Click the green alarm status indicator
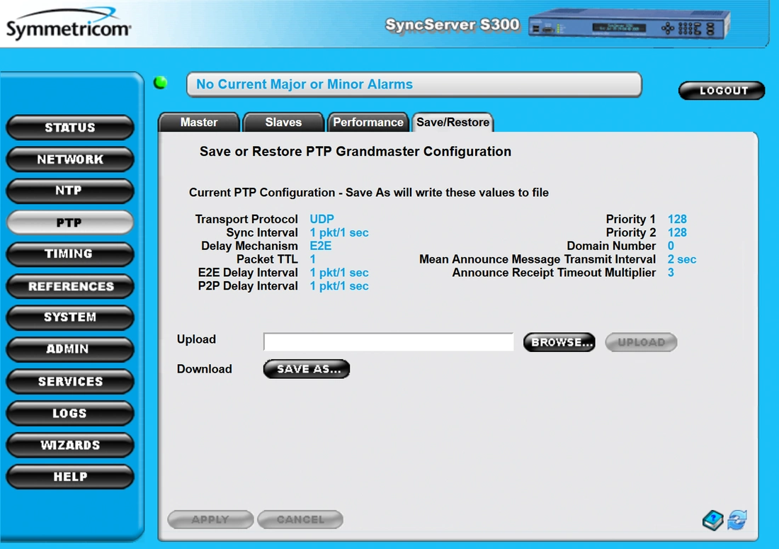The width and height of the screenshot is (779, 549). tap(161, 82)
